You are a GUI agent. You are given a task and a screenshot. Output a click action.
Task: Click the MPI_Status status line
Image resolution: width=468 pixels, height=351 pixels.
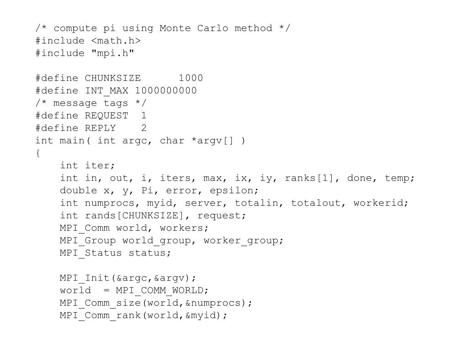[x=116, y=253]
